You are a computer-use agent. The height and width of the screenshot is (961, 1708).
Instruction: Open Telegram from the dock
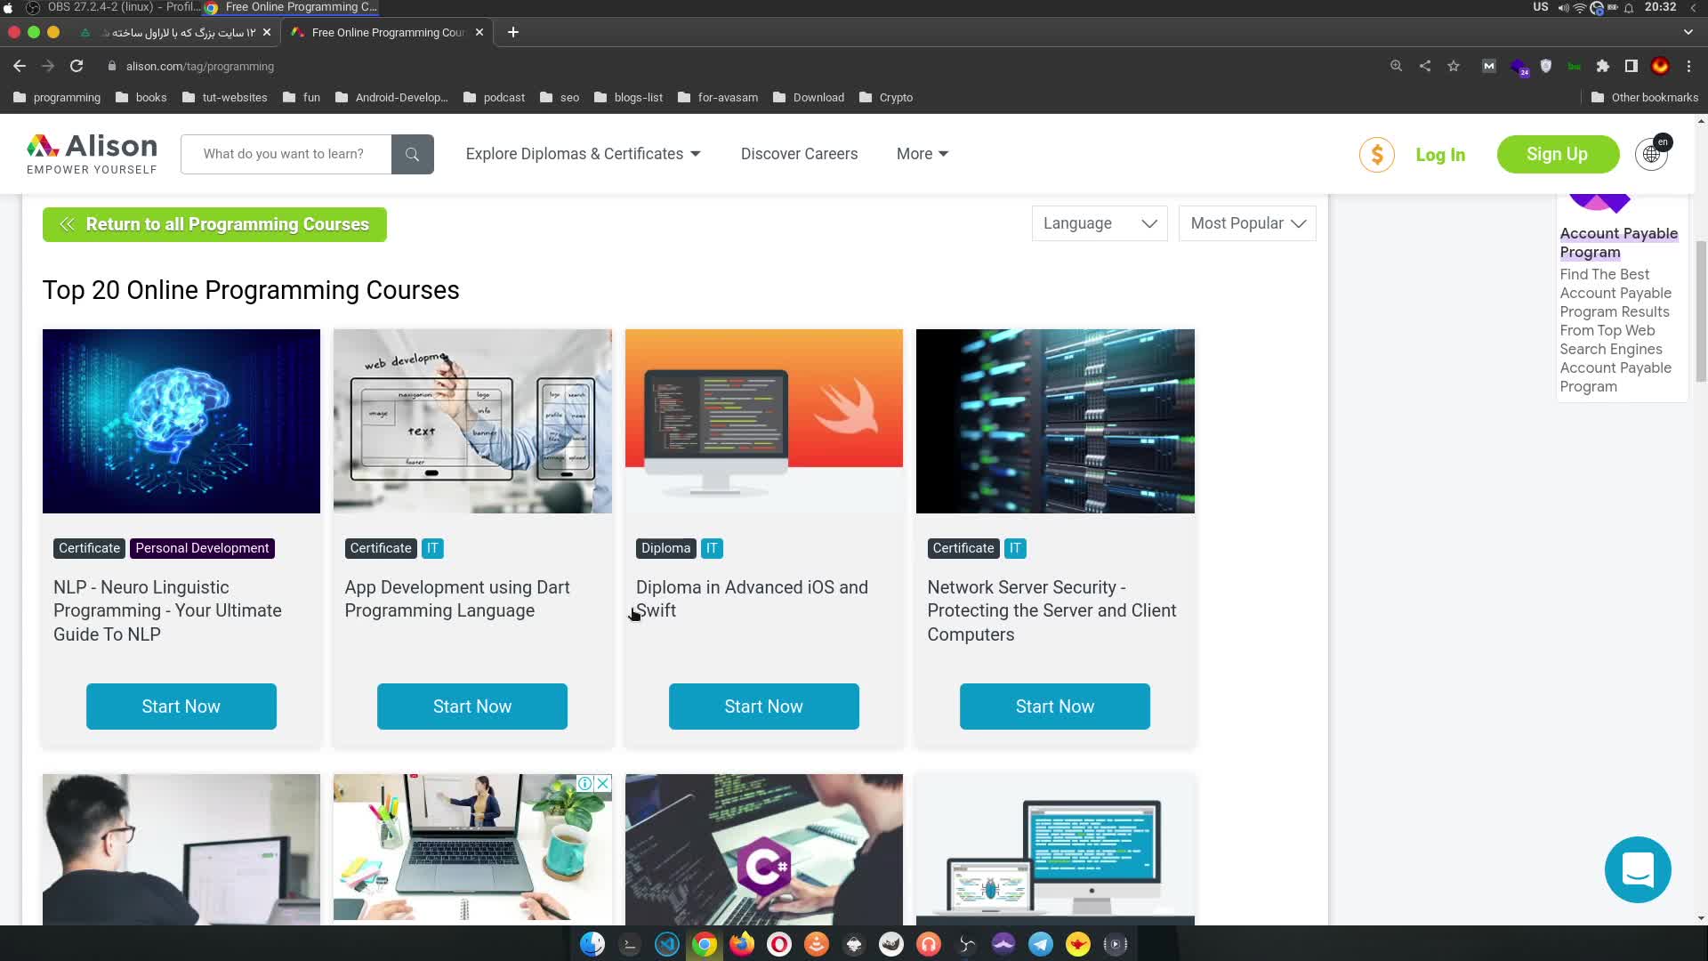1040,944
